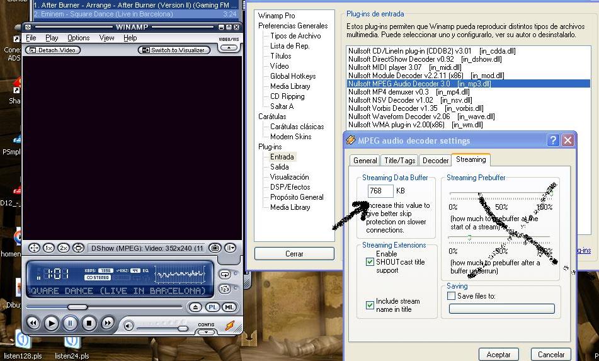Select Nullsoft Vorbis Decoder v1.35 plug-in
599x361 pixels.
[416, 108]
